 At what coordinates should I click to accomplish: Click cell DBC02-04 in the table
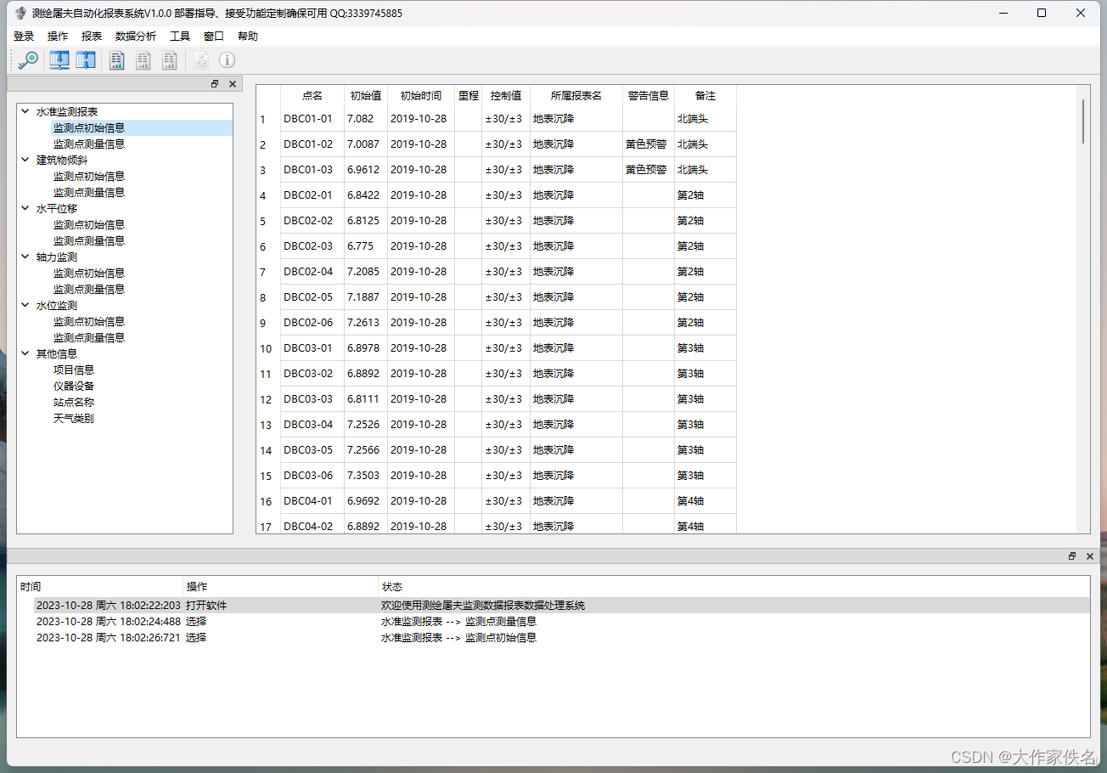(x=312, y=272)
